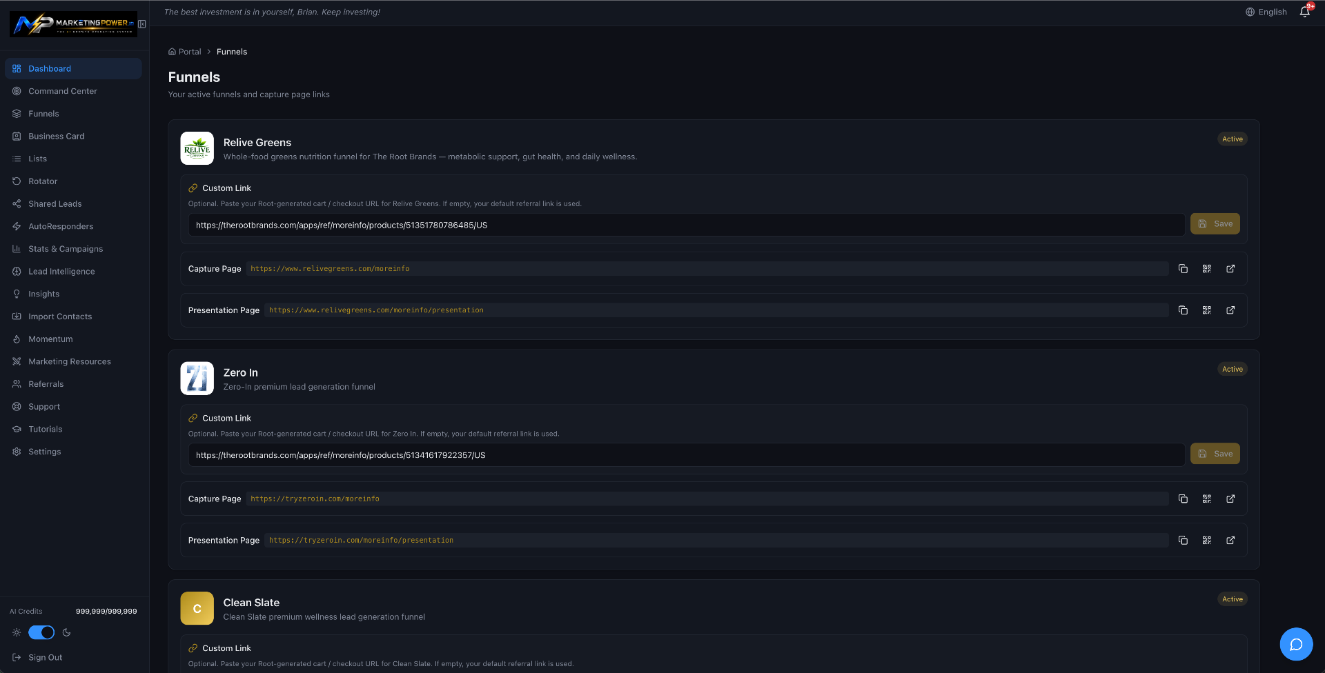1325x673 pixels.
Task: Toggle the dark mode switch
Action: 41,632
